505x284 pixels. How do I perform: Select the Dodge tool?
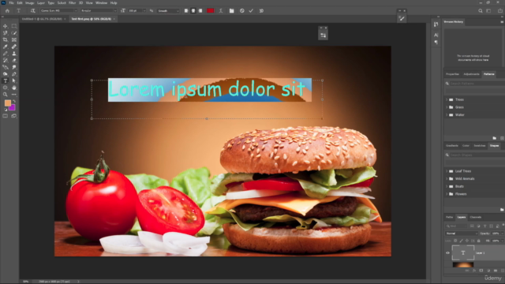point(6,74)
